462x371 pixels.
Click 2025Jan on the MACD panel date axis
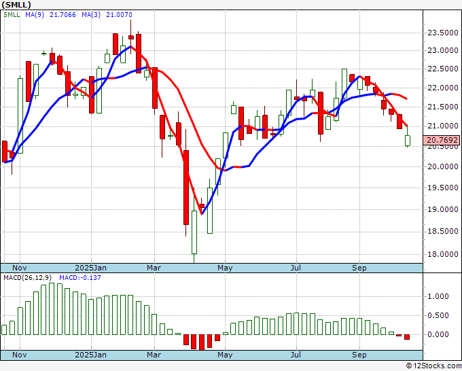pos(91,355)
